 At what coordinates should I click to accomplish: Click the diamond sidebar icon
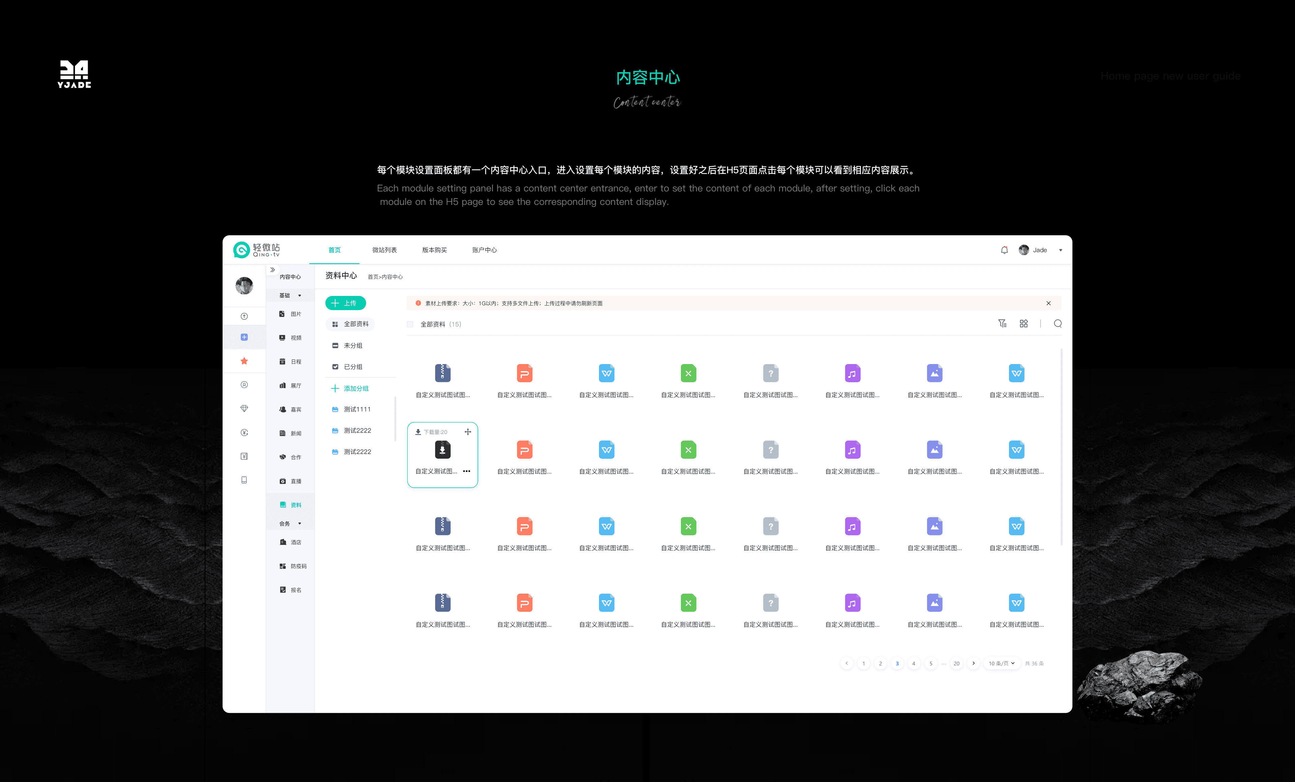pyautogui.click(x=244, y=409)
